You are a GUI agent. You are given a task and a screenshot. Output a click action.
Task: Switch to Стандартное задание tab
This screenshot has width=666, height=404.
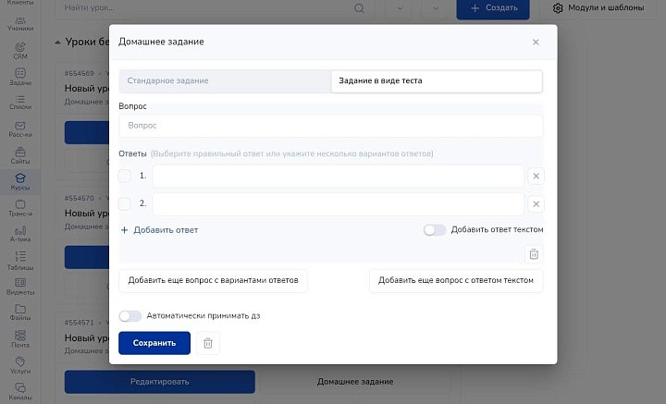coord(225,81)
